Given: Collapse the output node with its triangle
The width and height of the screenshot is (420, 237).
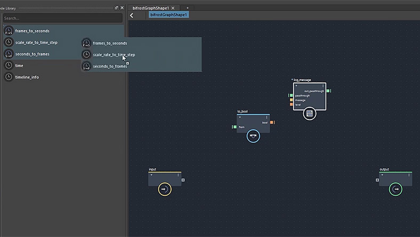Looking at the screenshot, I should coord(382,175).
